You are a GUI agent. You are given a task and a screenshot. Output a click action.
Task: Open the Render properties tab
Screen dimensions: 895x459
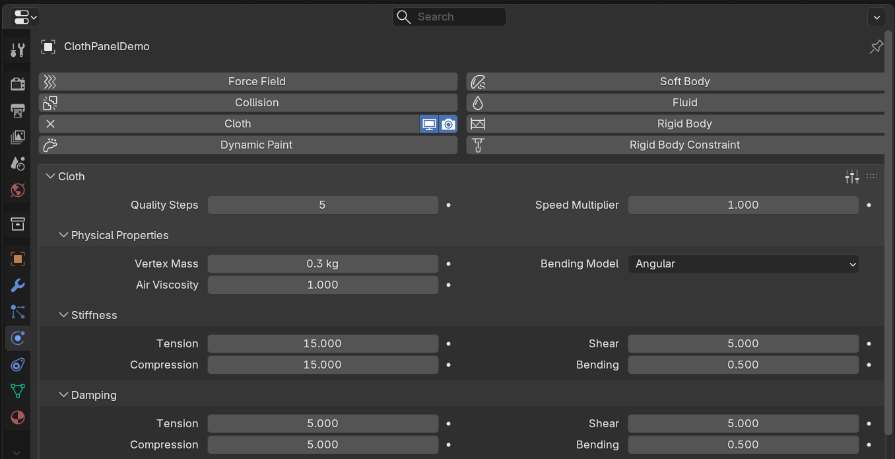18,84
